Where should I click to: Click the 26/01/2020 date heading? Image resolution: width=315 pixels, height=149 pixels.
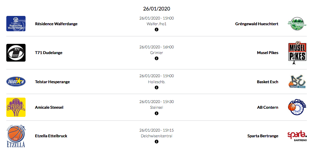coord(157,8)
